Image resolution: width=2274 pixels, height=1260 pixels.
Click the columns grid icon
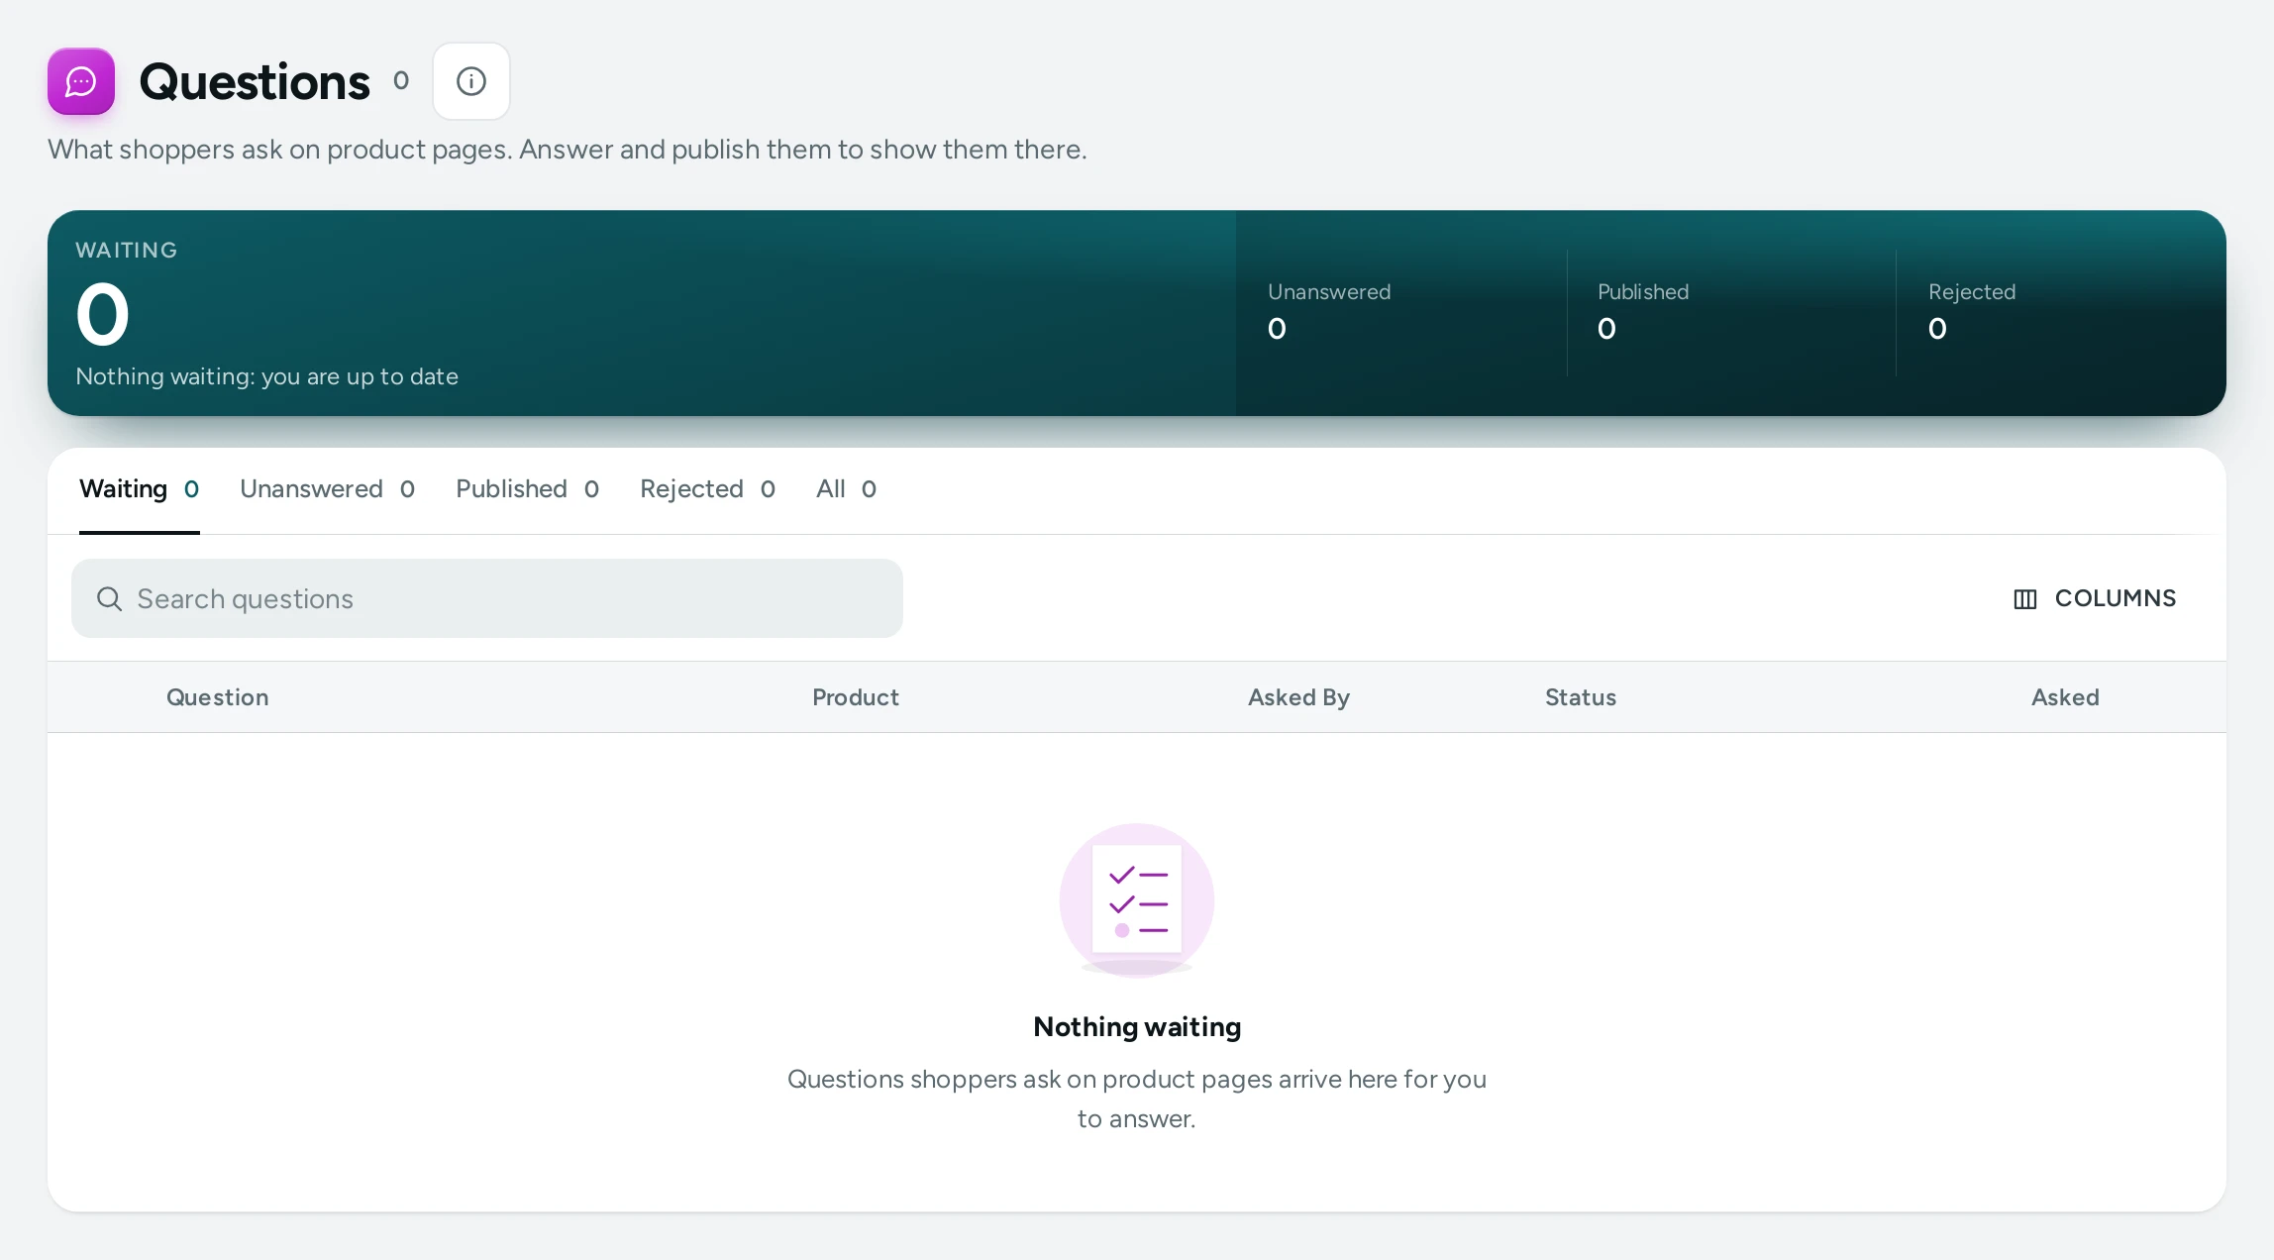tap(2025, 599)
